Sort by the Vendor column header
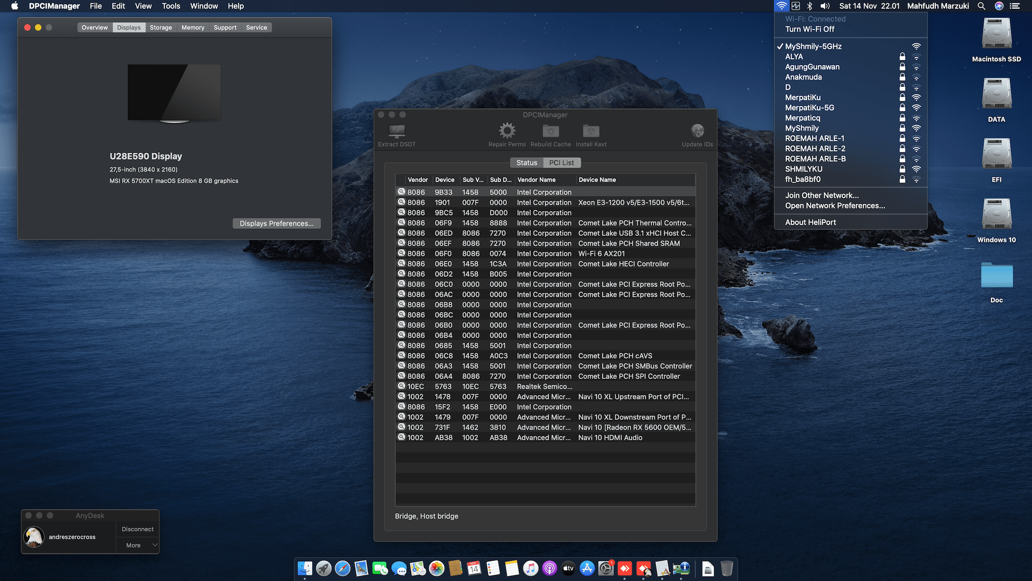 click(x=418, y=180)
